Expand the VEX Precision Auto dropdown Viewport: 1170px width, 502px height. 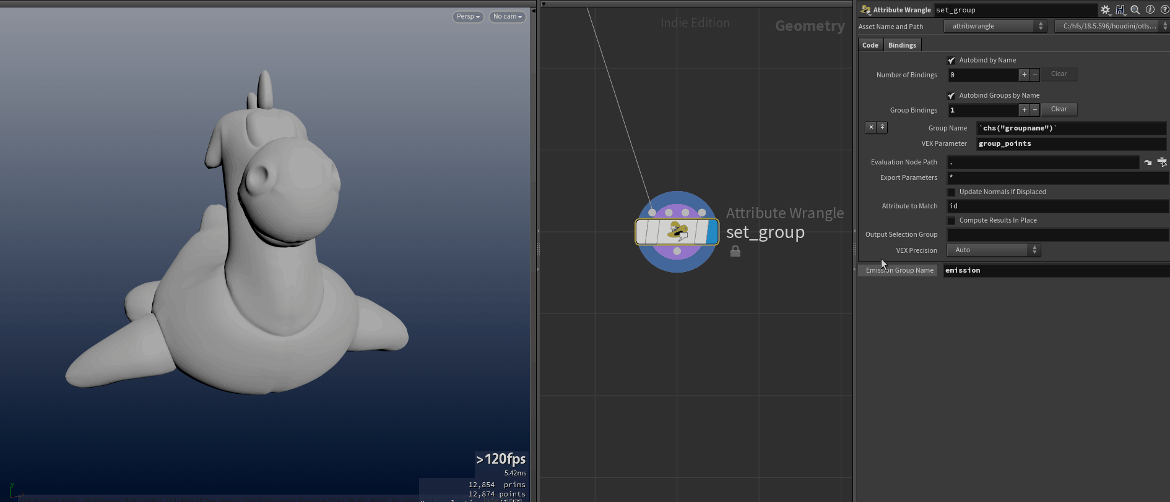[x=994, y=250]
